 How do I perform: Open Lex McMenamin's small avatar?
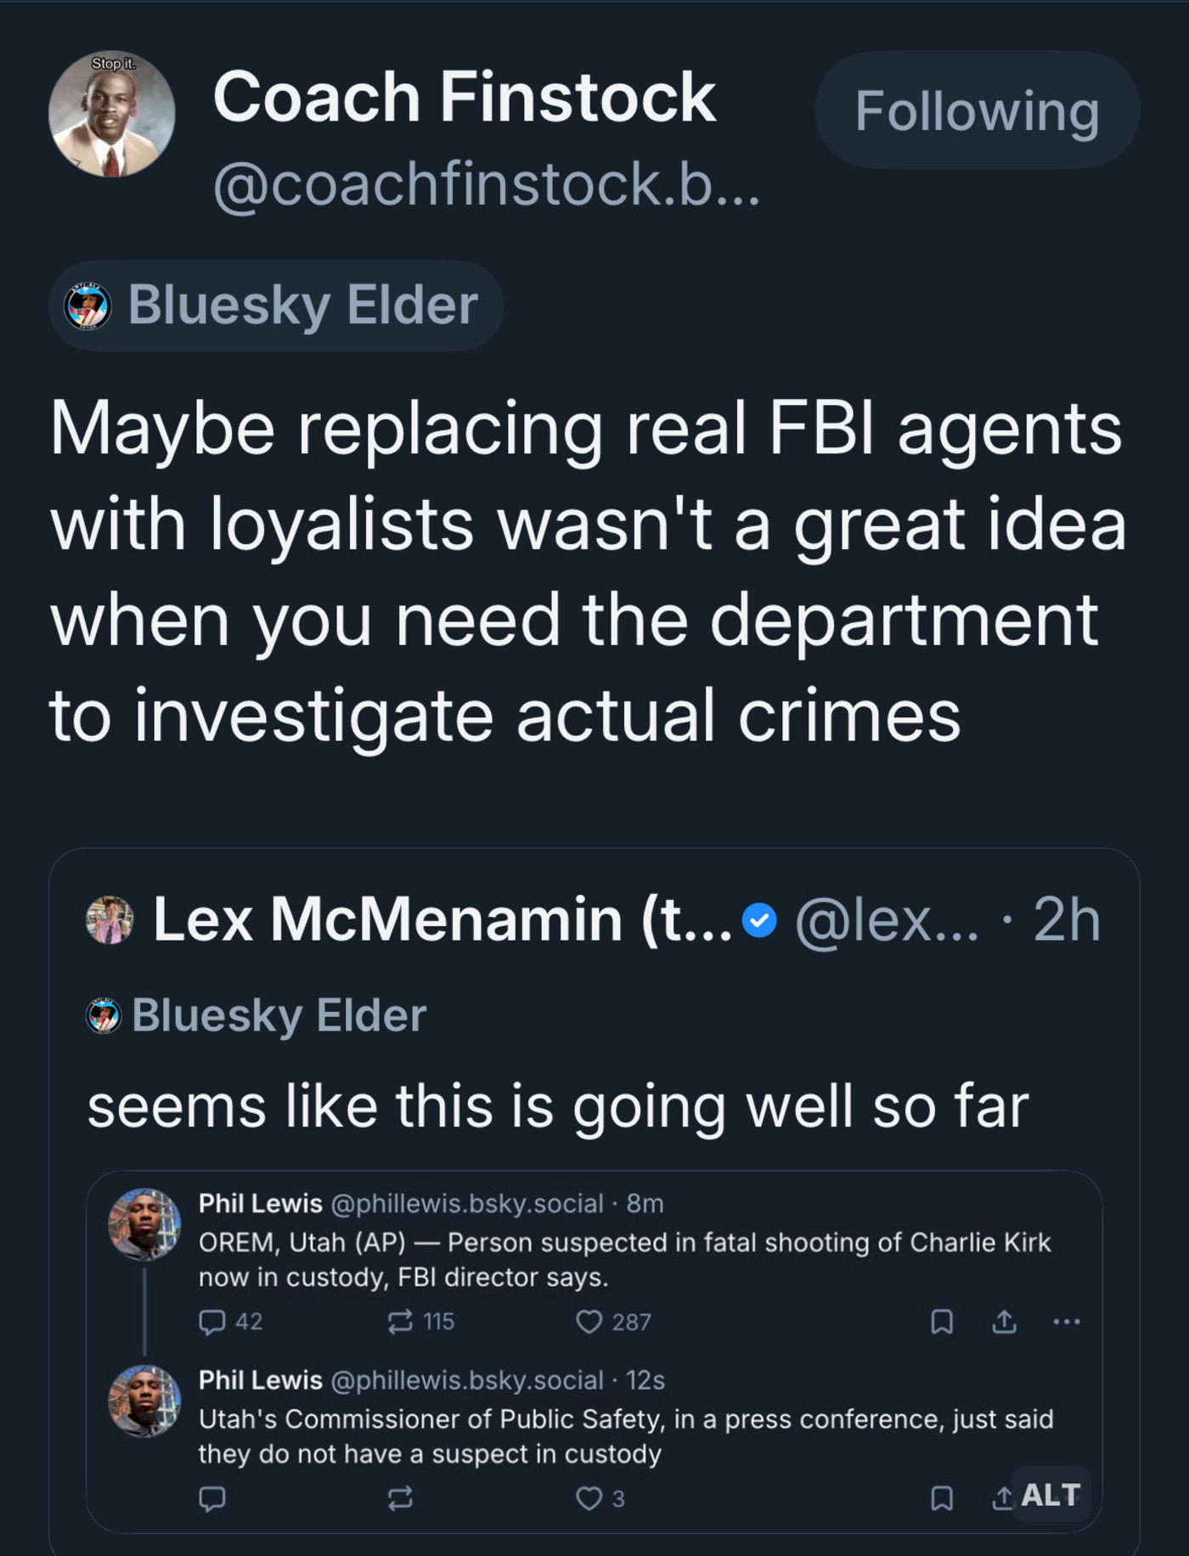click(110, 919)
